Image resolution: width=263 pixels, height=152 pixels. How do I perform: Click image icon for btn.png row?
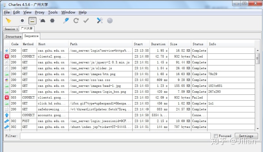(x=7, y=74)
